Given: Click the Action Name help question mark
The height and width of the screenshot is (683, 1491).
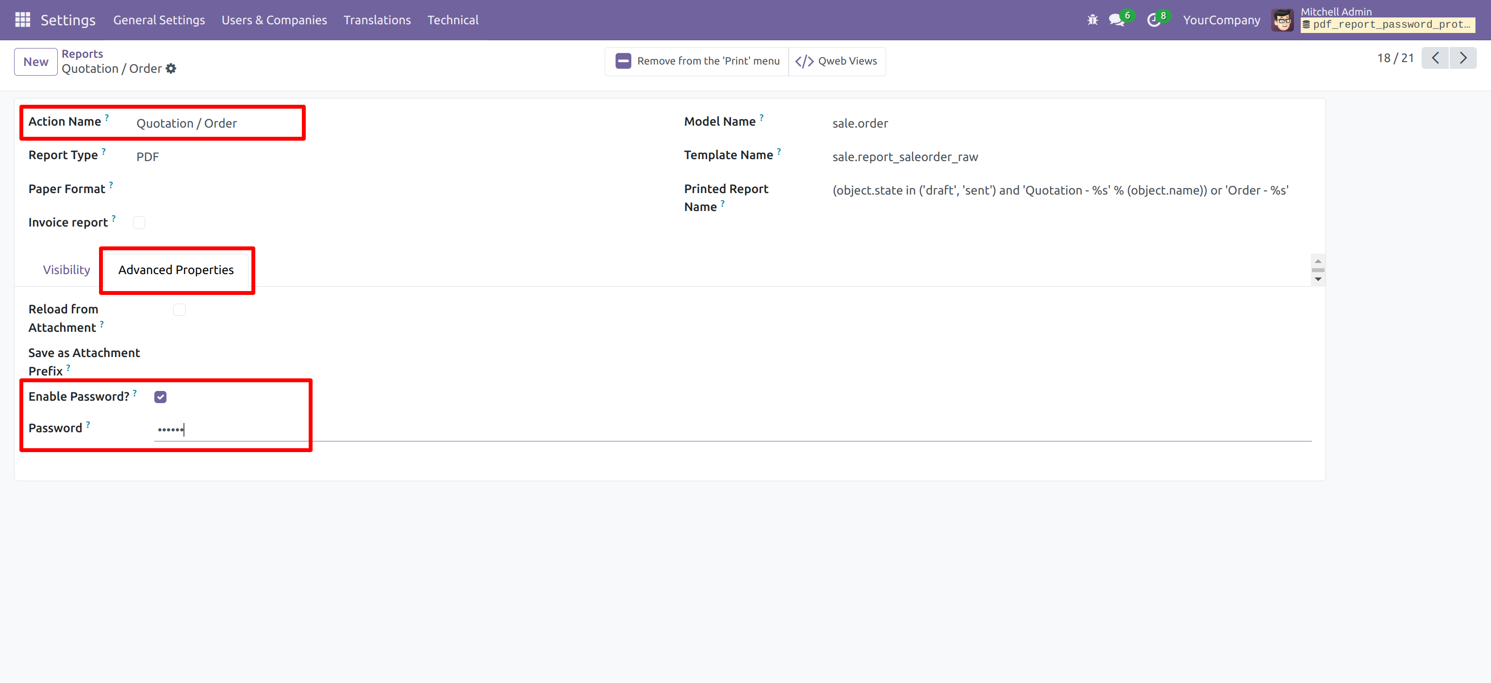Looking at the screenshot, I should (x=106, y=117).
